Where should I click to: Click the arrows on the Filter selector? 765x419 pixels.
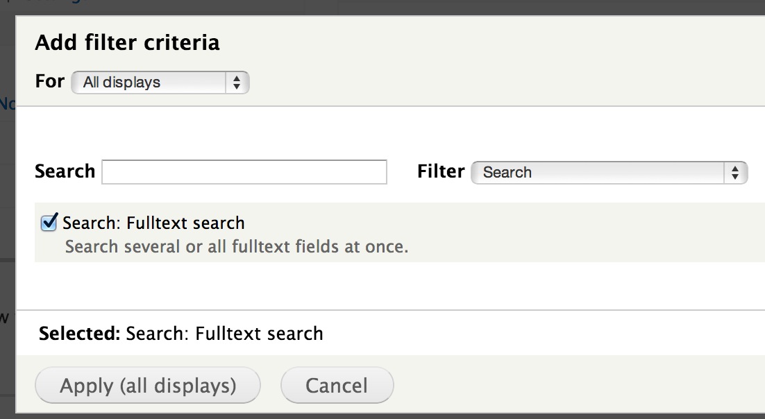coord(734,172)
